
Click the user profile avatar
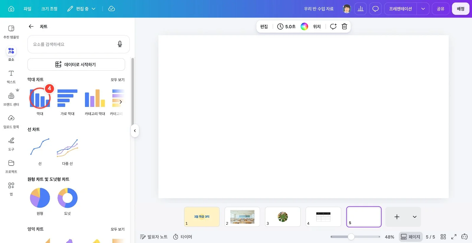click(x=347, y=9)
